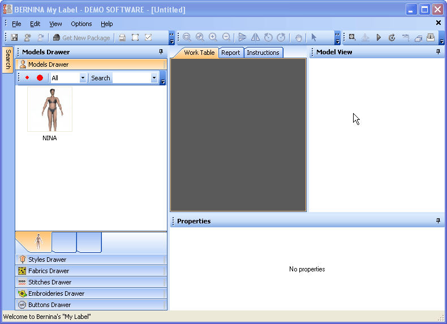447x324 pixels.
Task: Open the Fabrics Drawer
Action: 91,271
